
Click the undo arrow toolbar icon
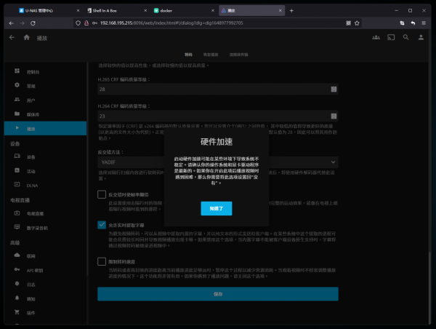coord(413,23)
